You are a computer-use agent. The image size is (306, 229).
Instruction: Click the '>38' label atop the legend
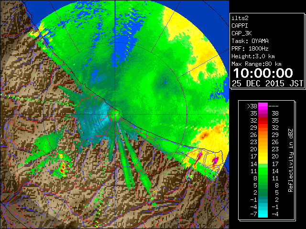(252, 106)
